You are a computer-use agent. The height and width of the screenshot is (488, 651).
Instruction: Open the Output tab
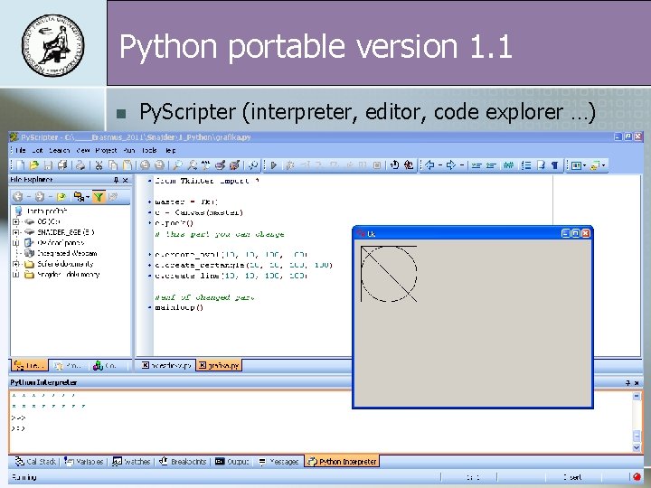point(232,462)
